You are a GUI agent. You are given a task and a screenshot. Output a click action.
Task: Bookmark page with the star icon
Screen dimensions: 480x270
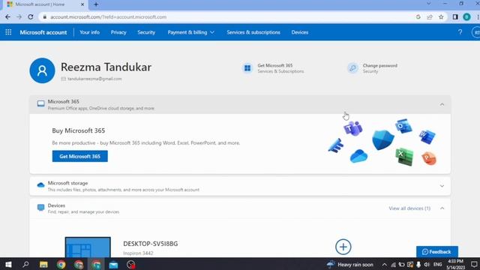pos(441,17)
